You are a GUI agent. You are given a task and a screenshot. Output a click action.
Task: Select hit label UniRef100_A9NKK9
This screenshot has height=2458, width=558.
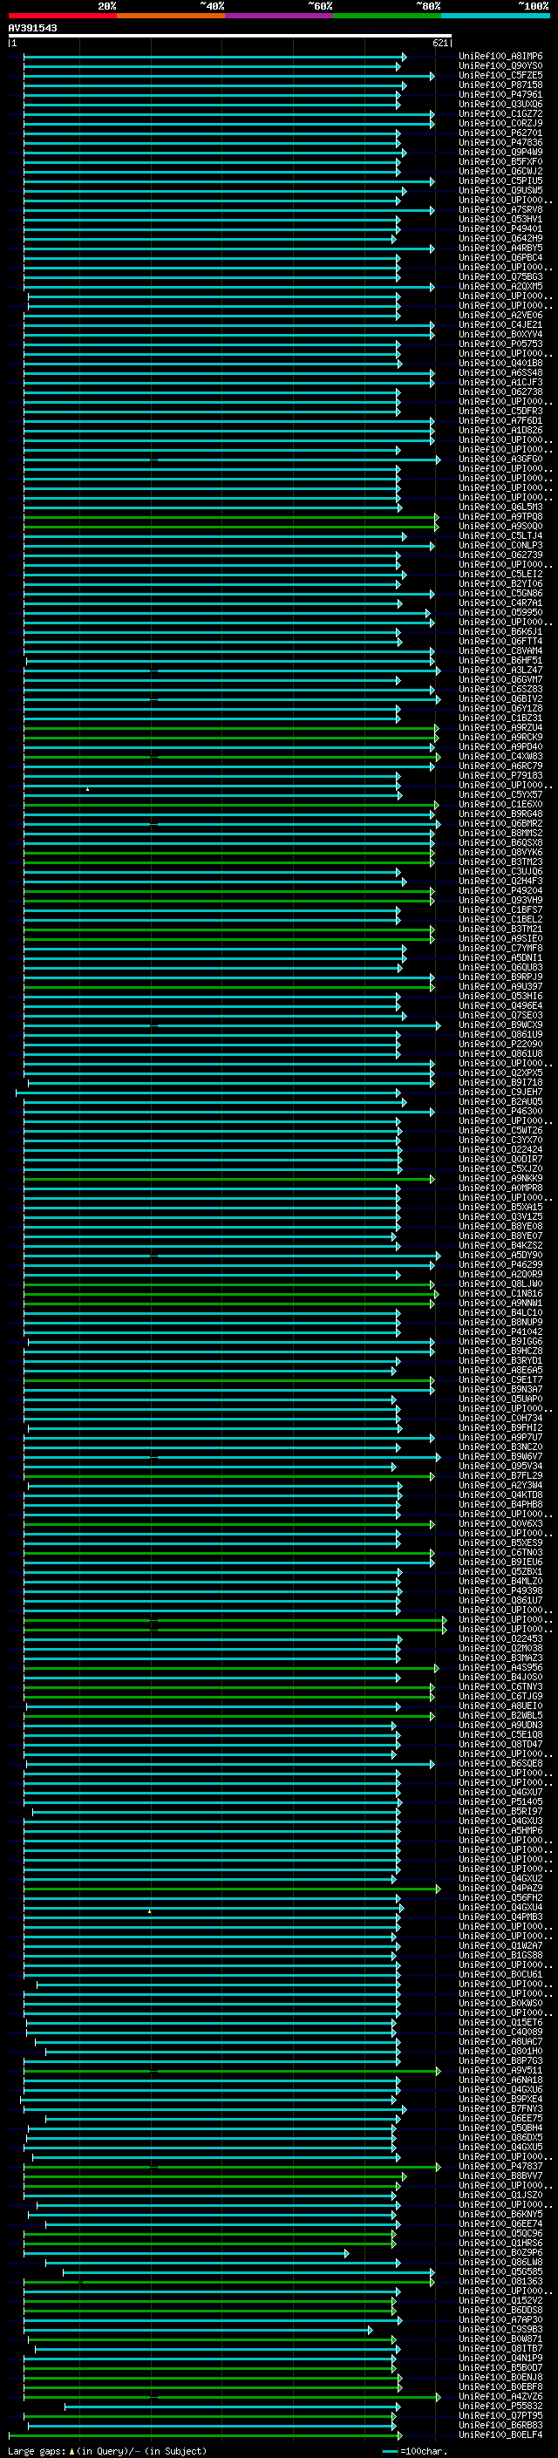coord(500,1179)
